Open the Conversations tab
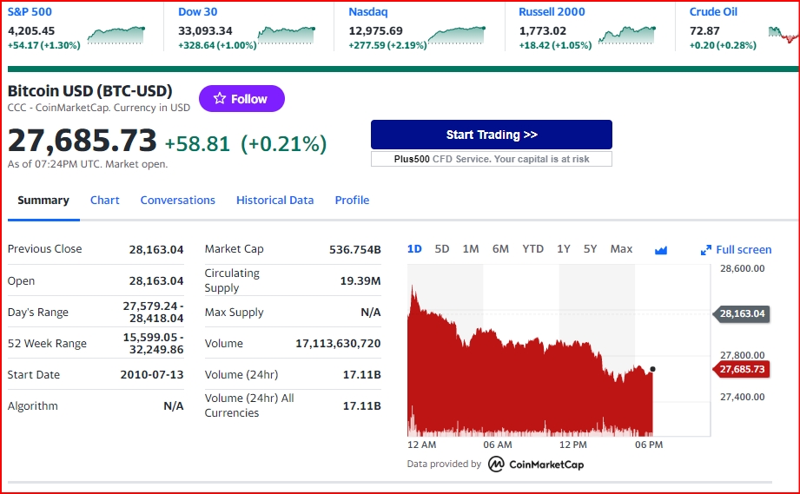This screenshot has width=800, height=494. 177,201
